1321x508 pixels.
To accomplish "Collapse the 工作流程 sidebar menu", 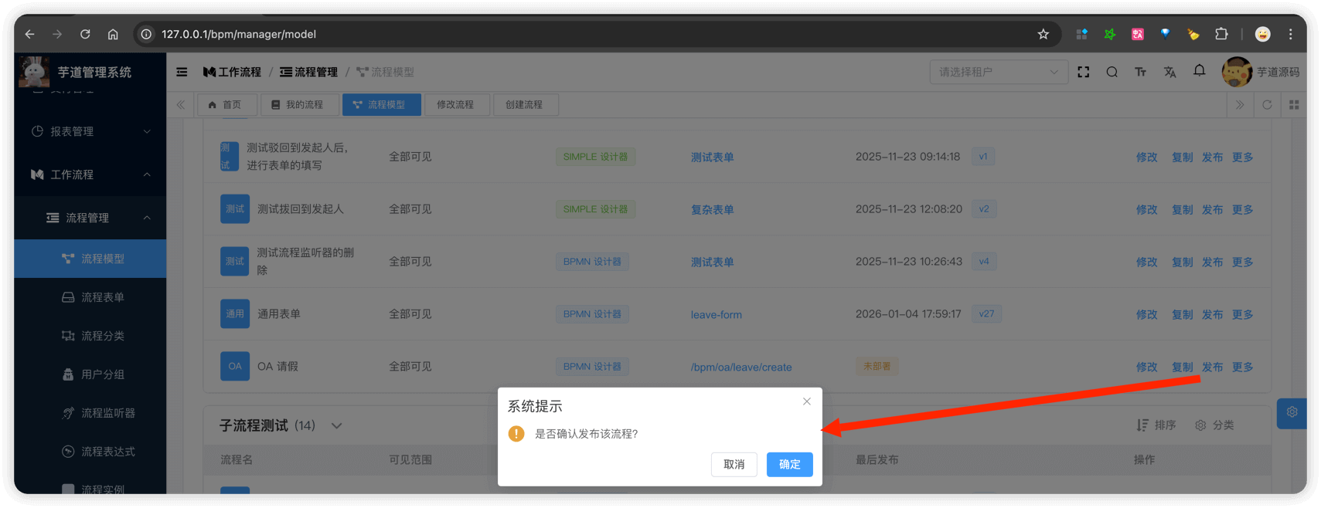I will click(90, 174).
